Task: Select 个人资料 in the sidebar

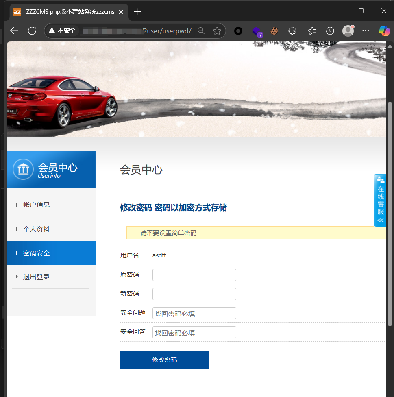Action: (x=37, y=229)
